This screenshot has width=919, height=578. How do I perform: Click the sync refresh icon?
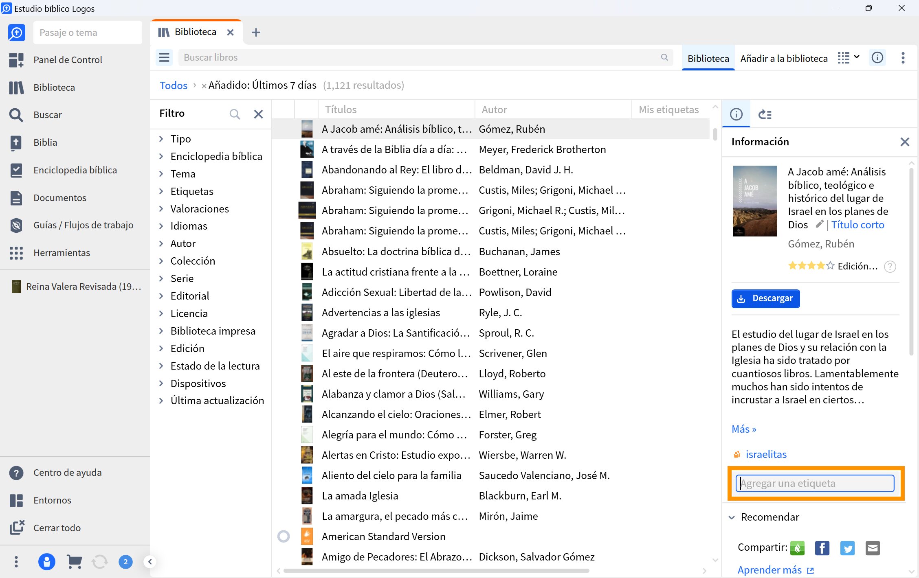(x=100, y=562)
